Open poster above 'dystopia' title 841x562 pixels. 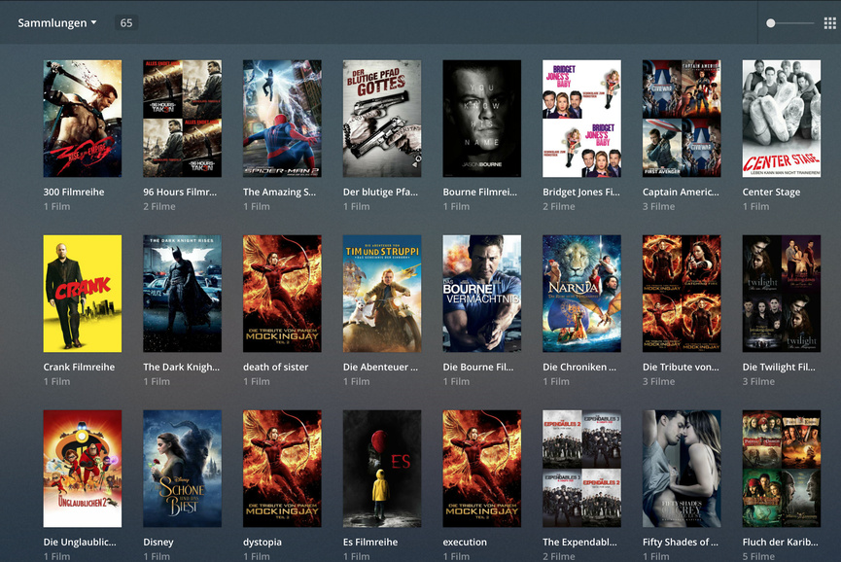pos(282,469)
